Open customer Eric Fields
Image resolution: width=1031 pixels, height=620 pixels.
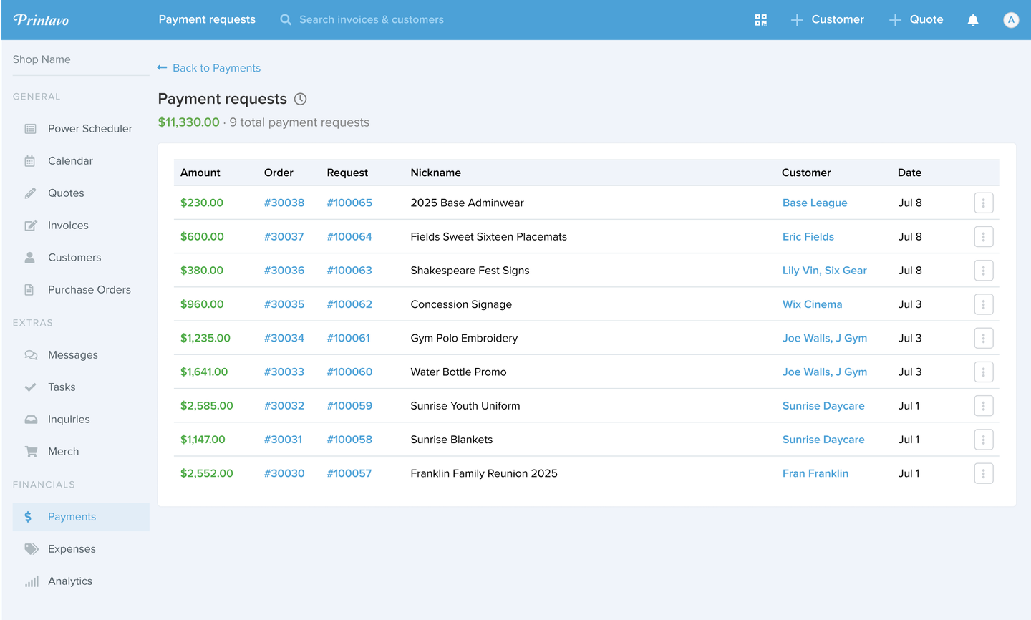point(808,237)
